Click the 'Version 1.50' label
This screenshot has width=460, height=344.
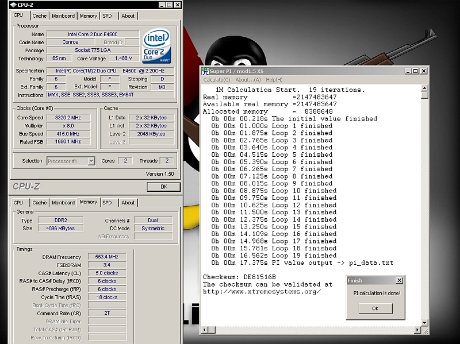(x=160, y=174)
